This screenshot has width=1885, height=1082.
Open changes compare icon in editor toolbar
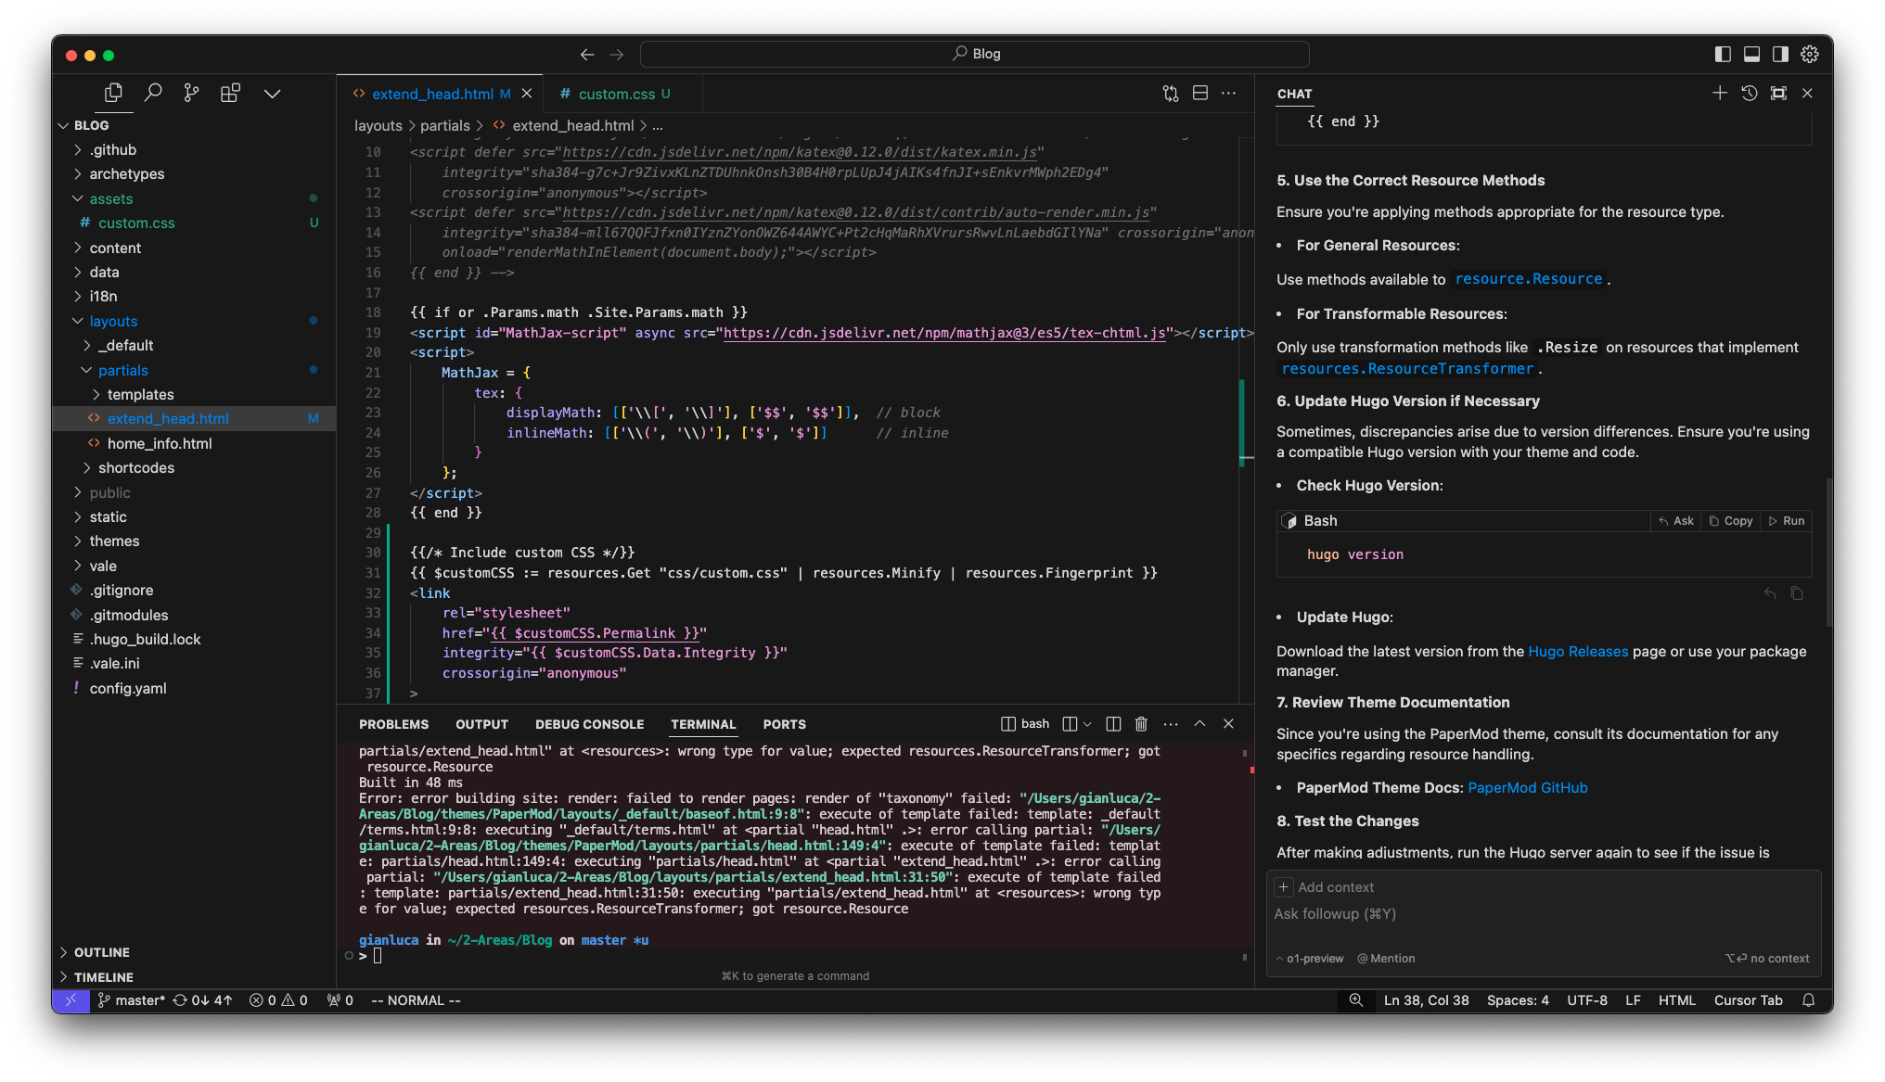[1171, 94]
